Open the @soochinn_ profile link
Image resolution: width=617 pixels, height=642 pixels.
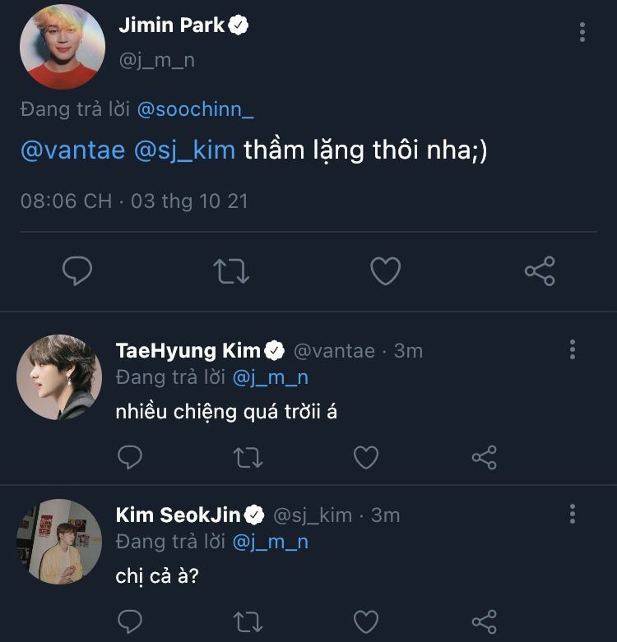click(193, 109)
